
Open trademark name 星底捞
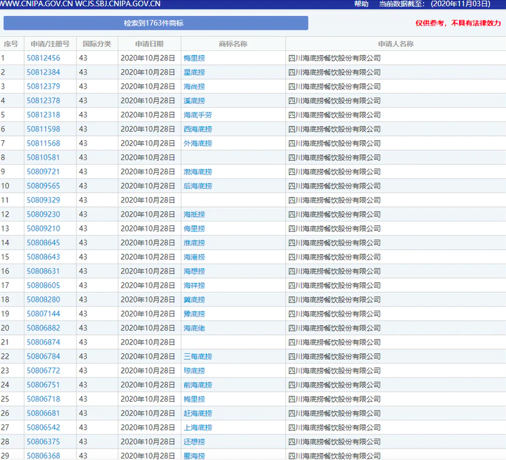[x=194, y=72]
